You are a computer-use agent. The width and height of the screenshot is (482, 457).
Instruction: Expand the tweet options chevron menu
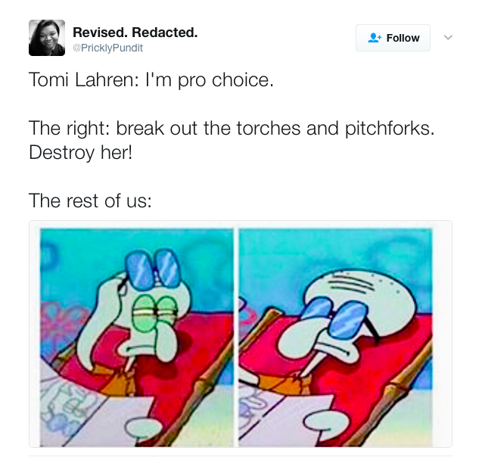(x=448, y=38)
